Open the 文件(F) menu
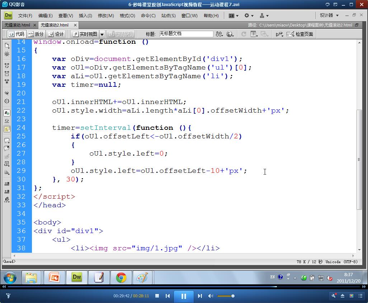This screenshot has height=303, width=368. pos(25,16)
